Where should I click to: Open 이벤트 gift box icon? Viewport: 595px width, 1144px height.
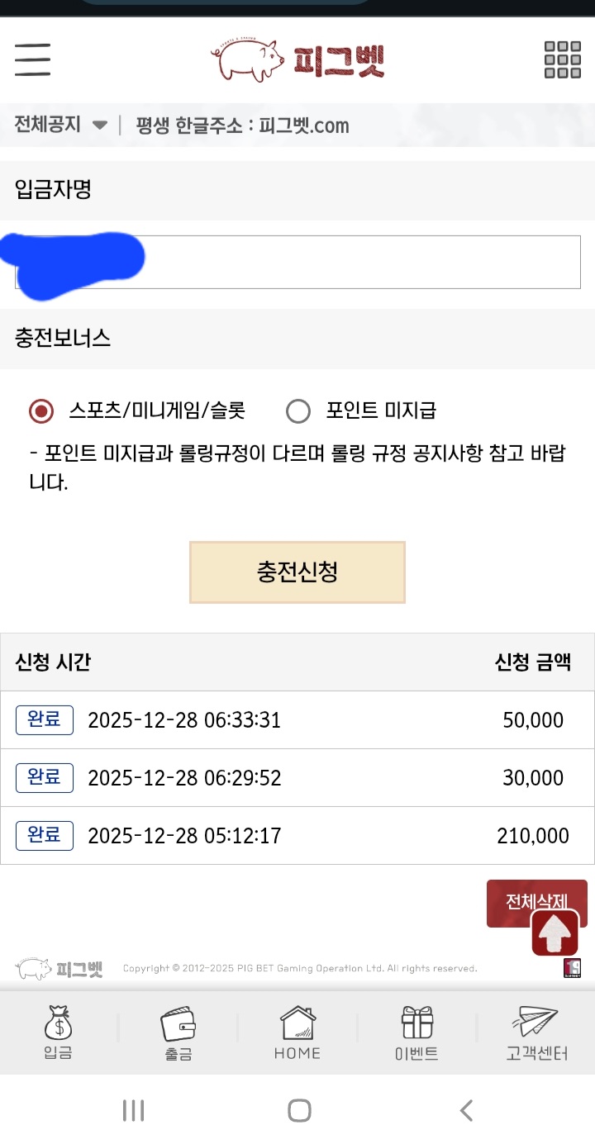click(416, 1024)
